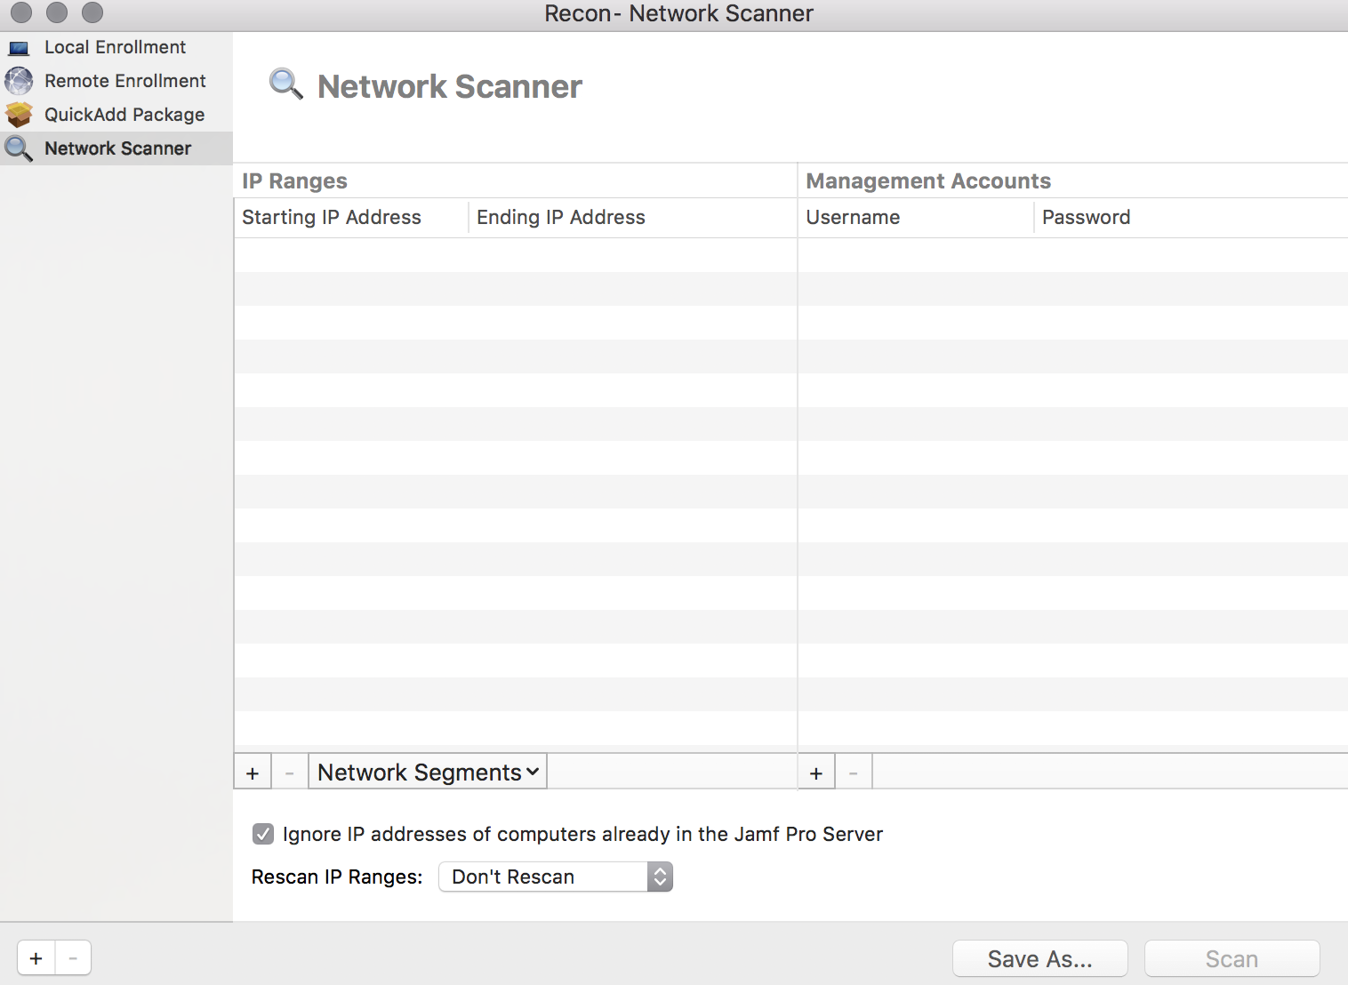Open Local Enrollment section
The height and width of the screenshot is (985, 1348).
(x=116, y=47)
